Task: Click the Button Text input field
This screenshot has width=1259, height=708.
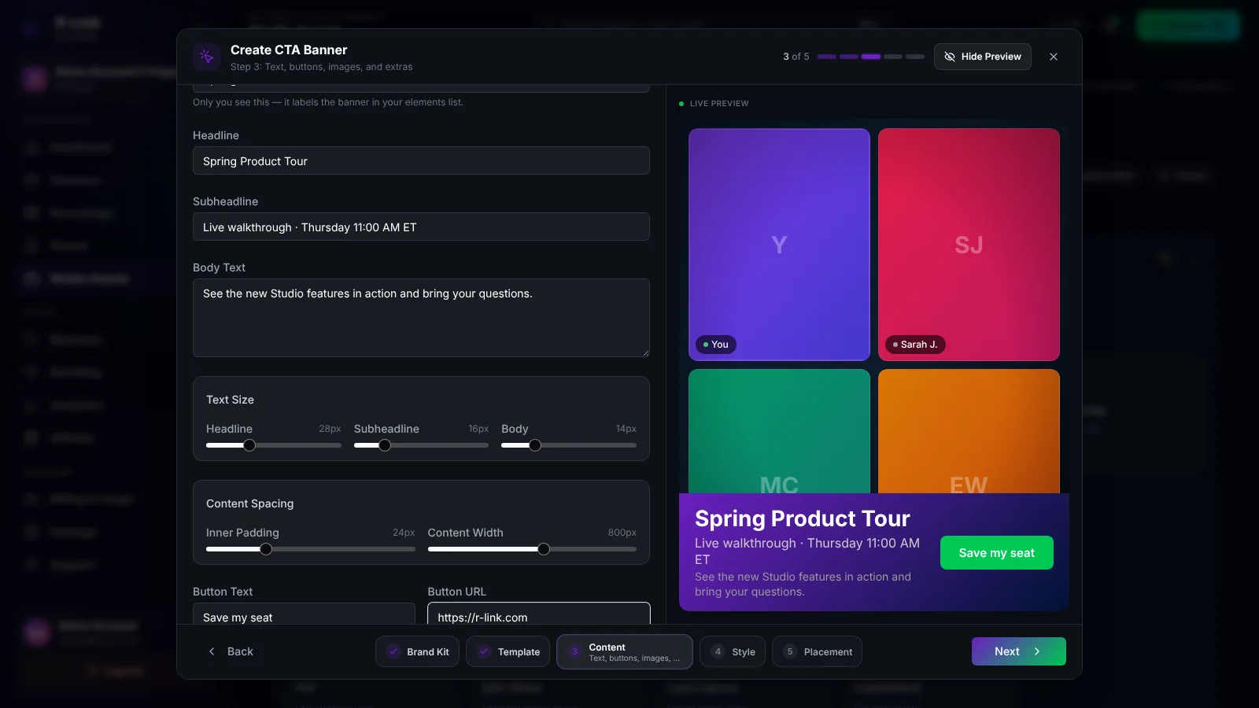Action: (x=304, y=614)
